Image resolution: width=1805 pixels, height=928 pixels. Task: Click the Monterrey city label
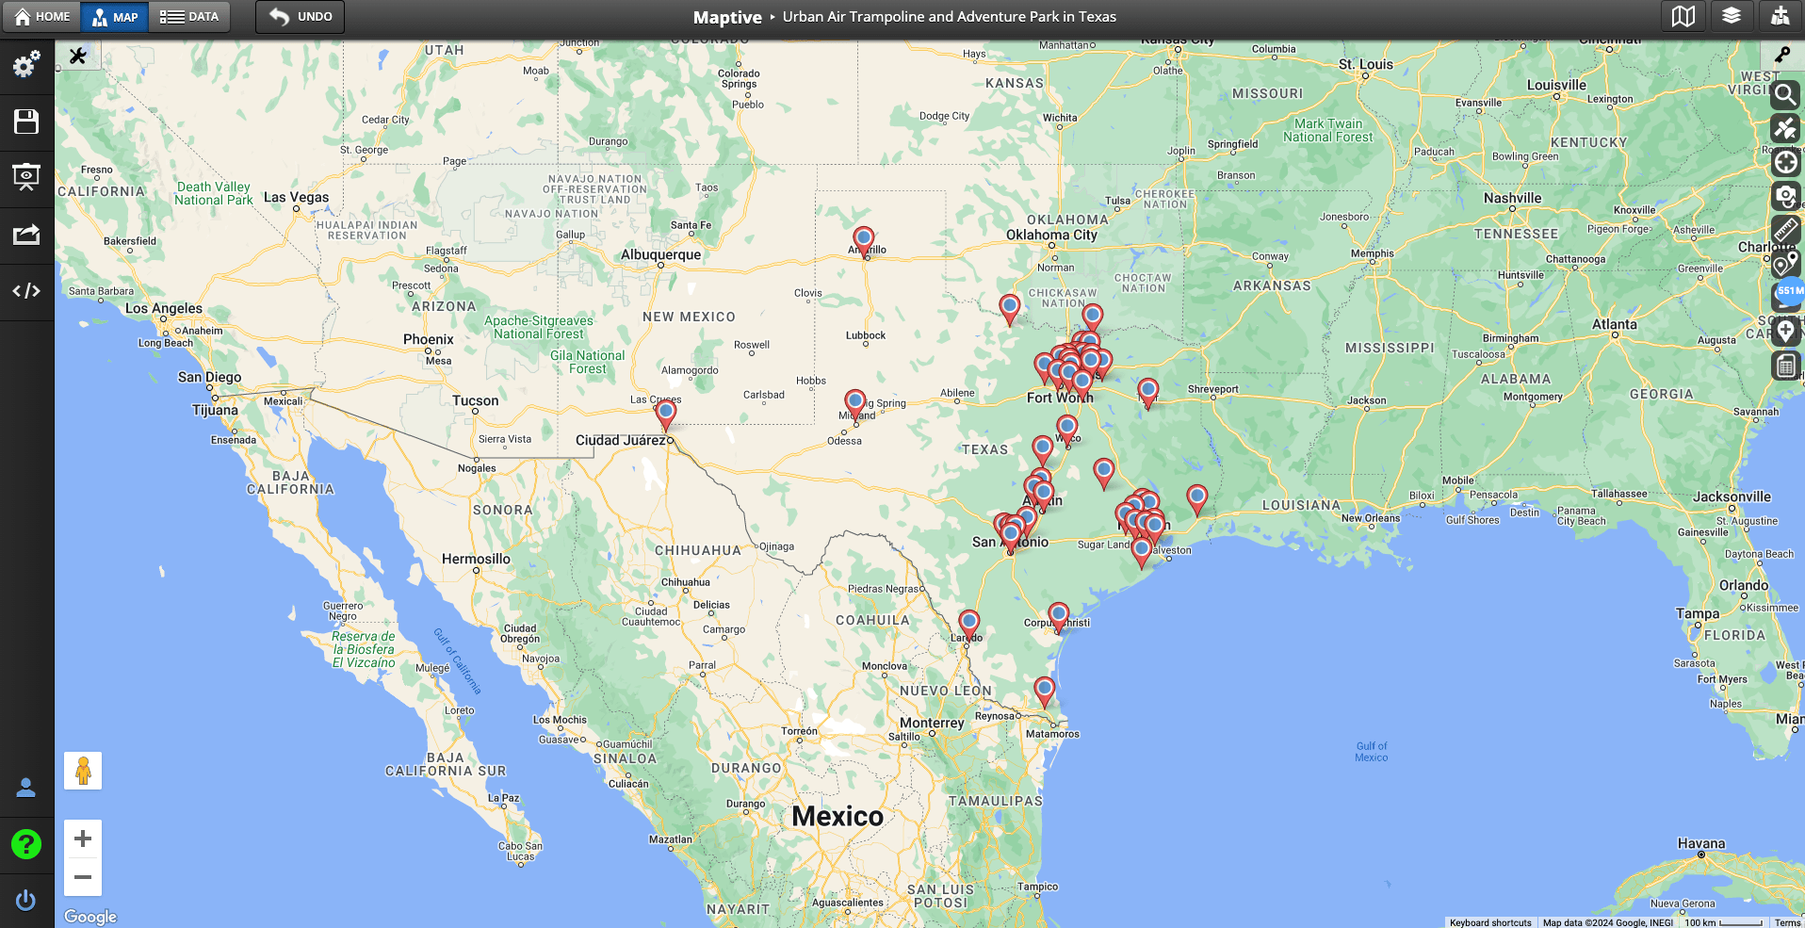[932, 723]
